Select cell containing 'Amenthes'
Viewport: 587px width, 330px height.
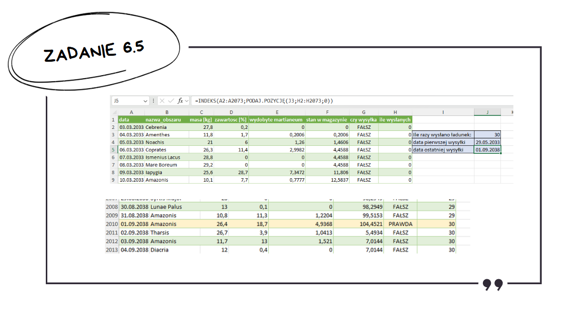coord(167,135)
